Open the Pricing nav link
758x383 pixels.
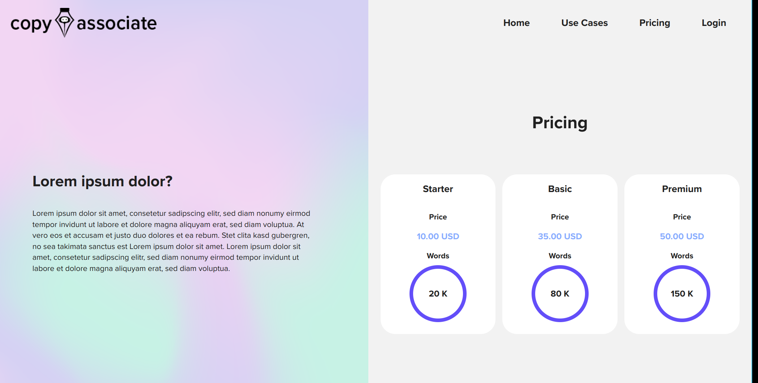[654, 23]
